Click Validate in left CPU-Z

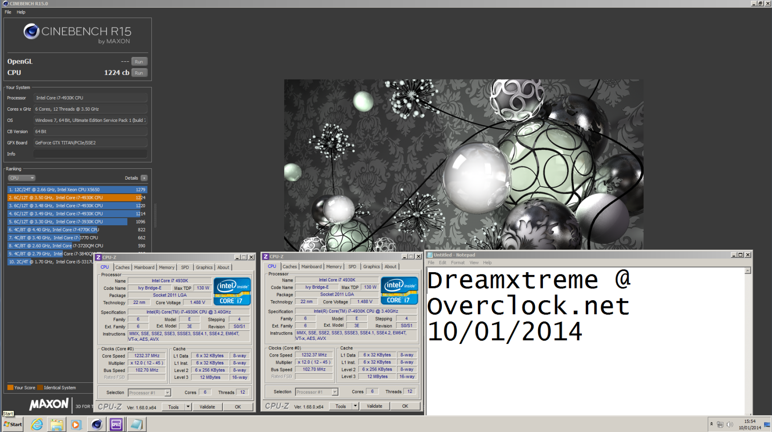(207, 407)
